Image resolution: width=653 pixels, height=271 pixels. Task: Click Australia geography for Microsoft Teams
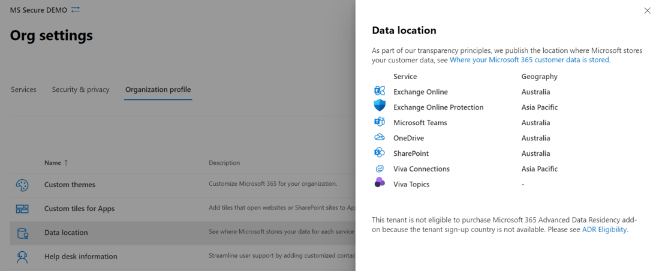[x=535, y=123]
